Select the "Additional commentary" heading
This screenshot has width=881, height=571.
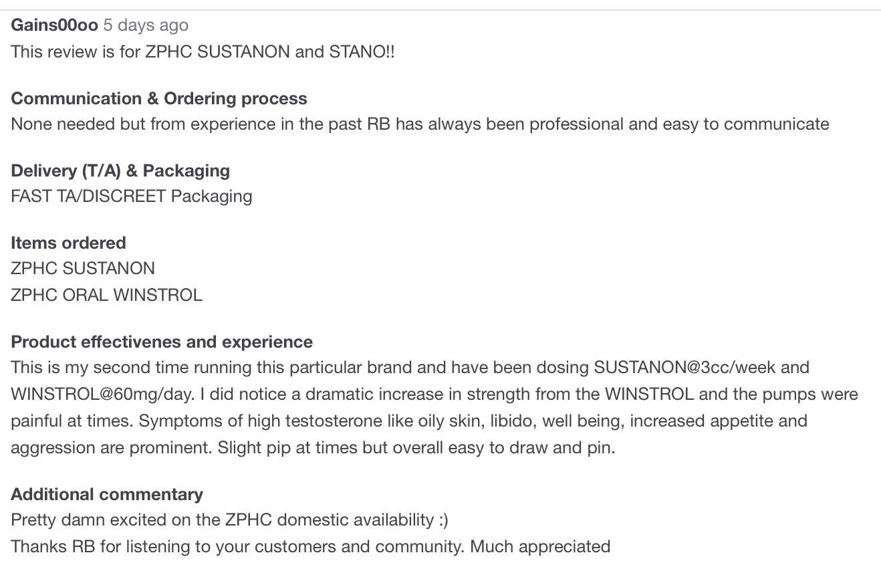(107, 494)
